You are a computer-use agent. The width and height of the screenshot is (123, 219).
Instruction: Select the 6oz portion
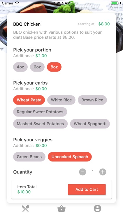(37, 67)
